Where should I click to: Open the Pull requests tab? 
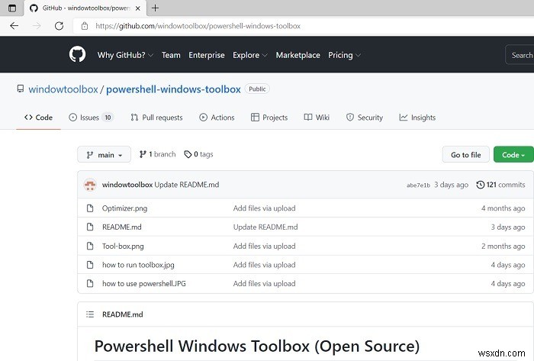[x=156, y=118]
